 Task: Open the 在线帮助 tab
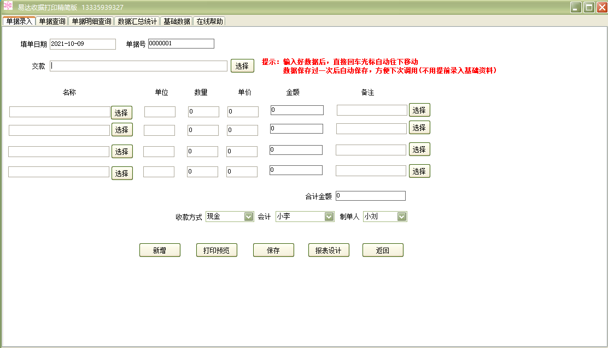tap(209, 21)
